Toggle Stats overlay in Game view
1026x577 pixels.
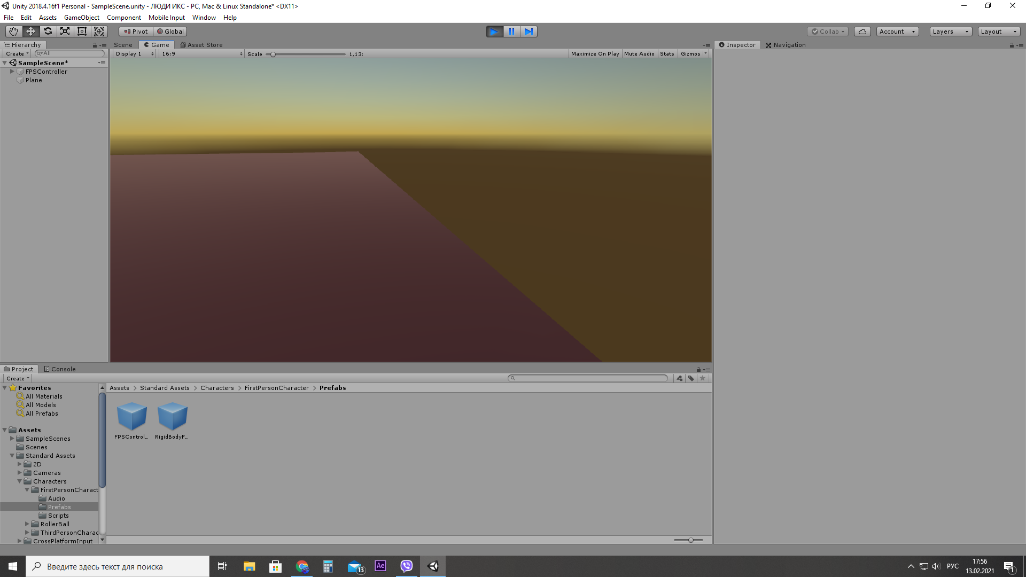(667, 54)
